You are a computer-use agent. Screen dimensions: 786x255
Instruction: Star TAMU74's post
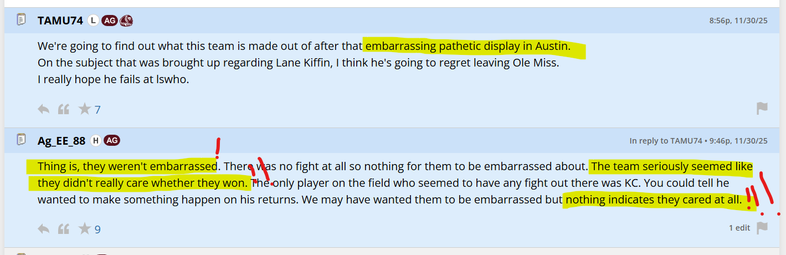84,109
